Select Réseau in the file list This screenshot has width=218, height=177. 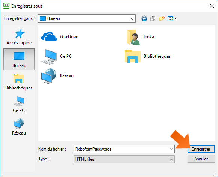57,76
